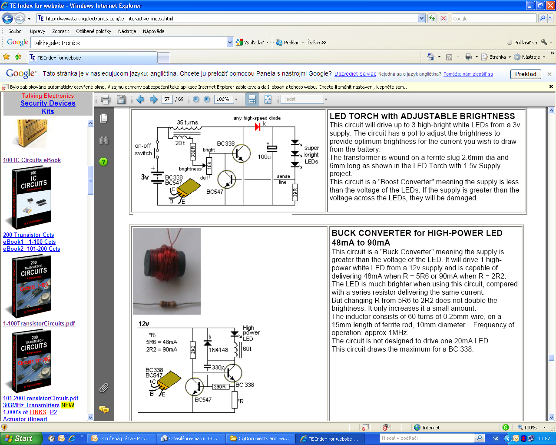Click the Hledat v počítači desktop search field
This screenshot has width=556, height=445.
(427, 438)
